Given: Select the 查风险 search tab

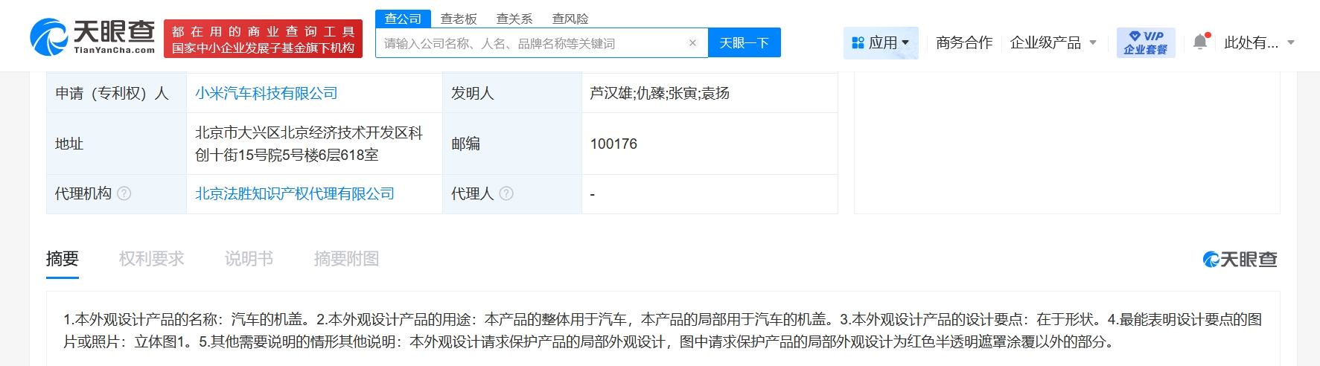Looking at the screenshot, I should click(570, 19).
